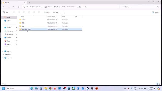Go back with the back arrow
162x91 pixels.
(x=4, y=7)
